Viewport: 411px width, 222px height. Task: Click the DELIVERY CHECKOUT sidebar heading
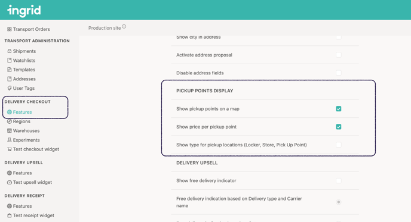coord(27,102)
